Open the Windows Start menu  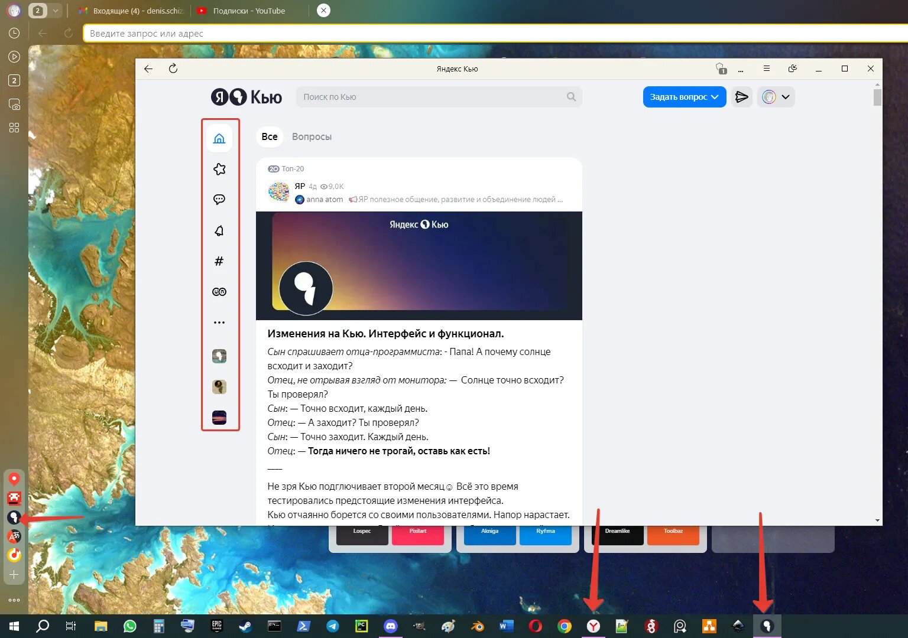(14, 626)
